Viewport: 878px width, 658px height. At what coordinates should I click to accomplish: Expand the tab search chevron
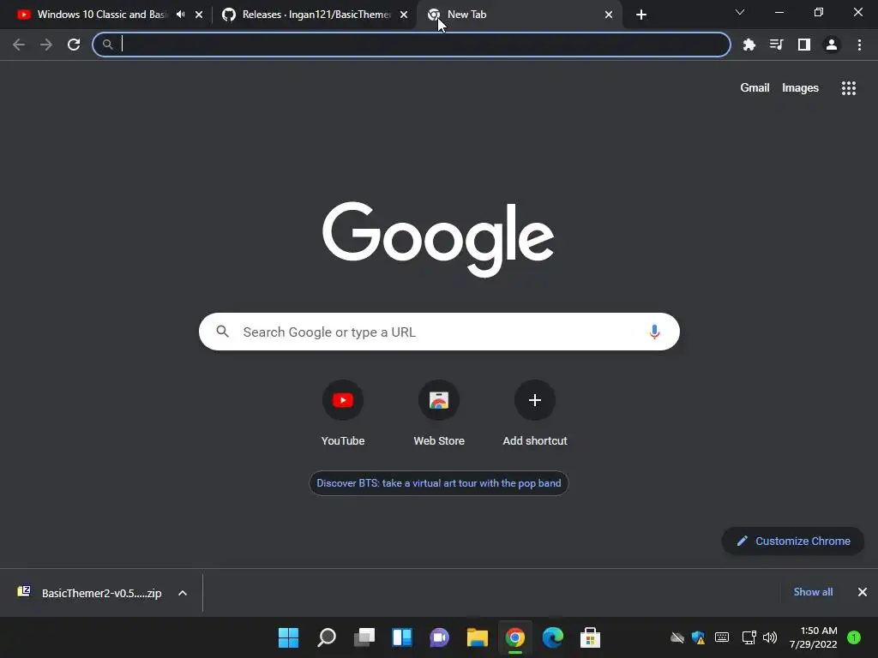point(740,12)
